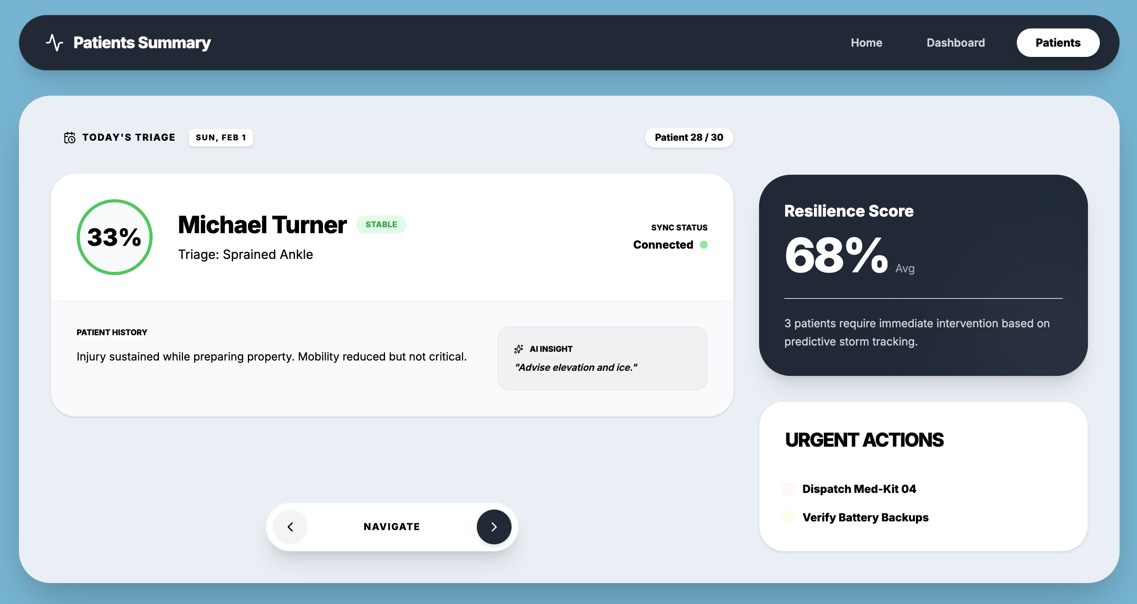This screenshot has width=1137, height=604.
Task: Open the Home navigation tab
Action: [866, 43]
